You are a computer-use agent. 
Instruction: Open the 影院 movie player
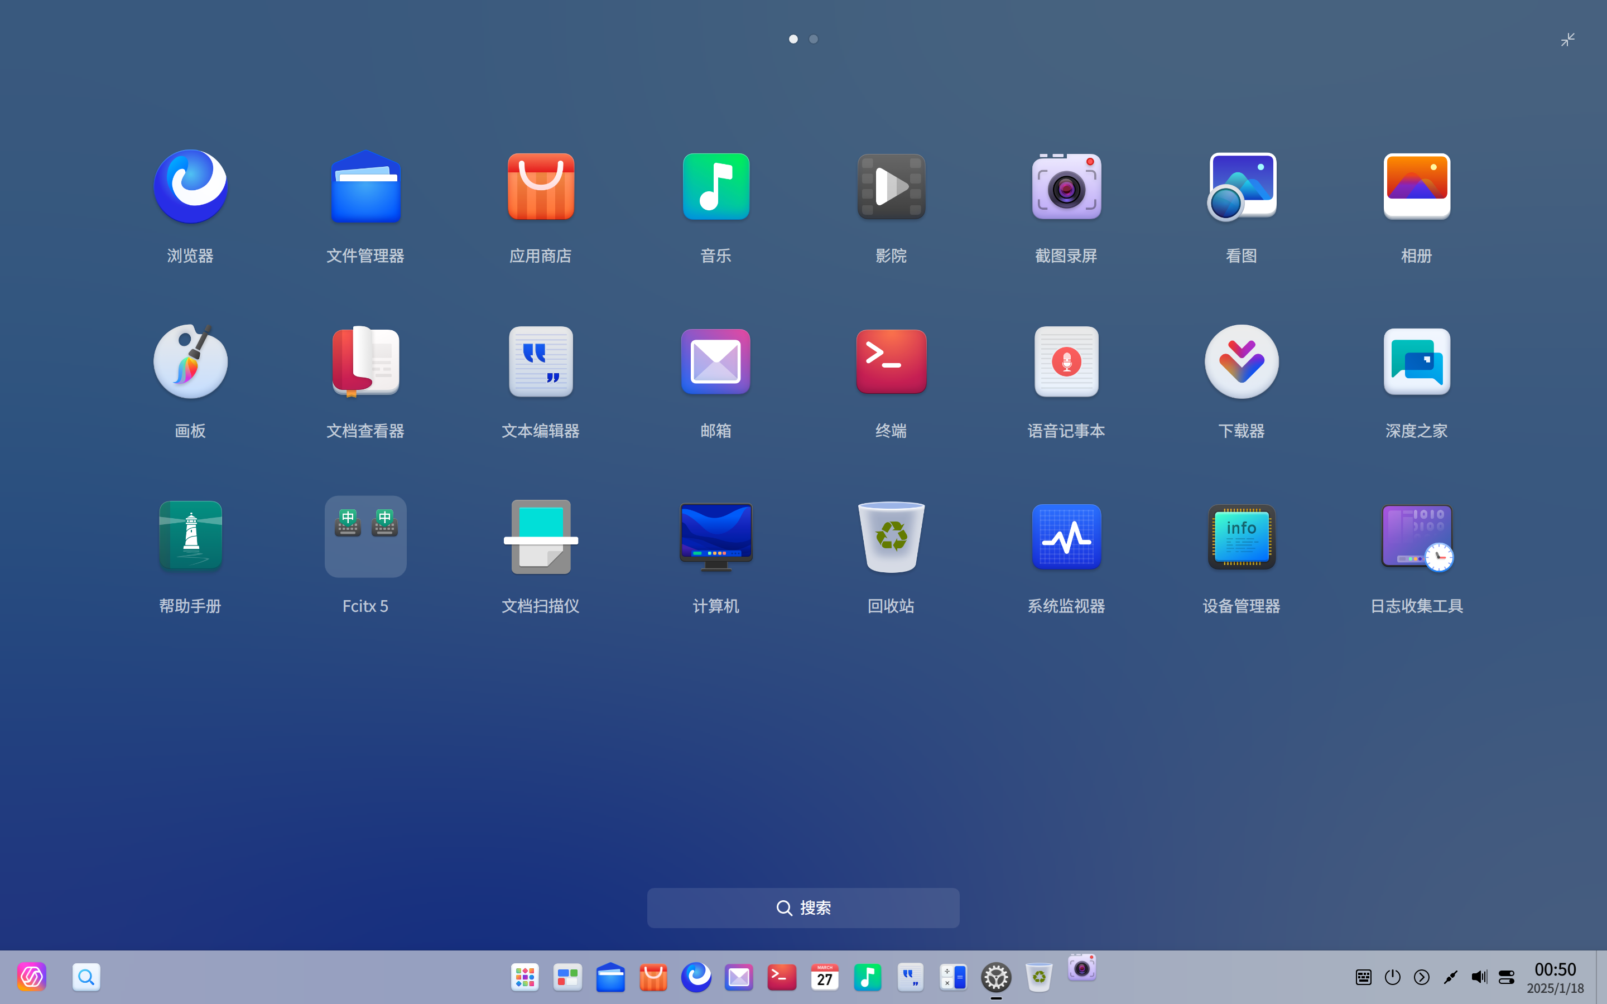pos(891,187)
